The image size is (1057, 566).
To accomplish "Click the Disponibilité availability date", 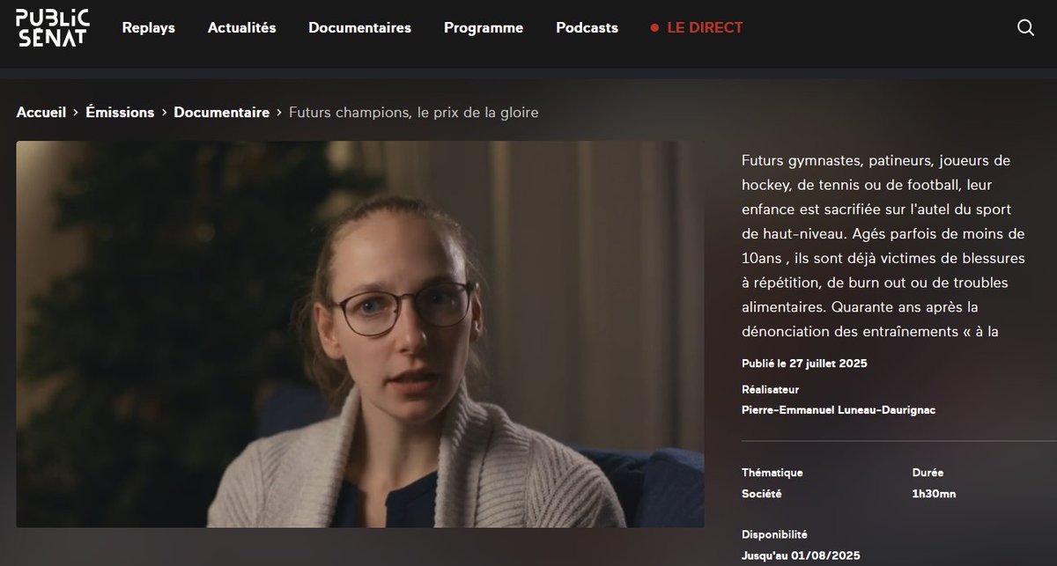I will [x=802, y=555].
